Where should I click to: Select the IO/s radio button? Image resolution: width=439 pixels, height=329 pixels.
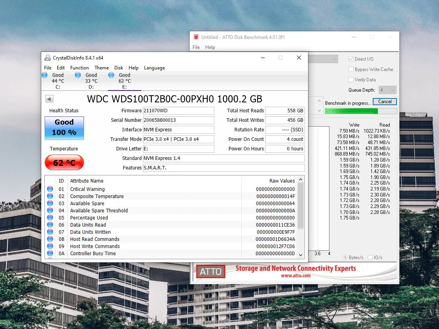[x=370, y=257]
